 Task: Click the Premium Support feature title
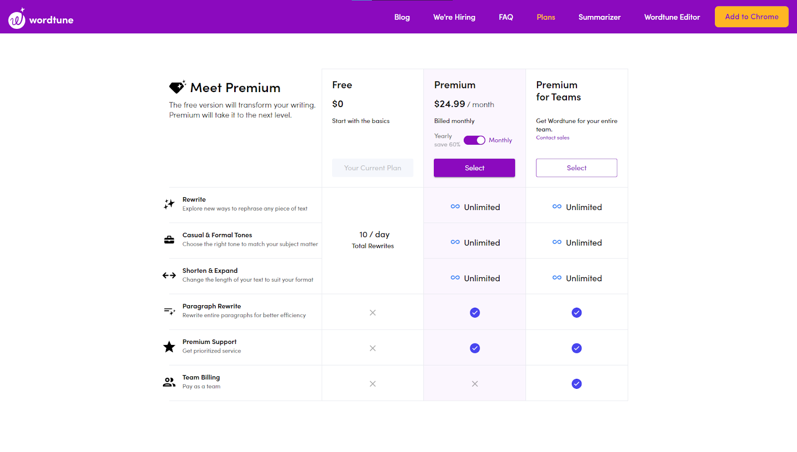pos(210,342)
